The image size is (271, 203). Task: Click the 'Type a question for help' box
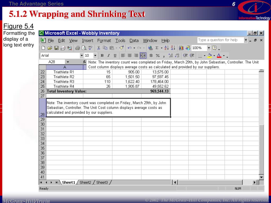(220, 40)
